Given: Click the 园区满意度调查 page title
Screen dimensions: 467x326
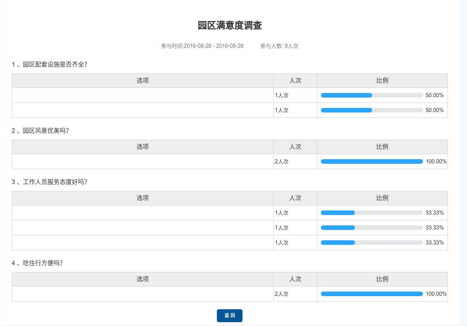Looking at the screenshot, I should click(x=229, y=26).
